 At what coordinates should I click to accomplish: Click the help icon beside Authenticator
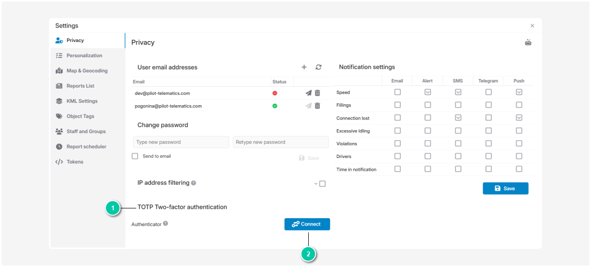point(166,224)
